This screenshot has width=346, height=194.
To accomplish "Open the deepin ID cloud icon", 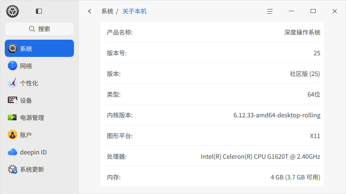I will pyautogui.click(x=13, y=152).
